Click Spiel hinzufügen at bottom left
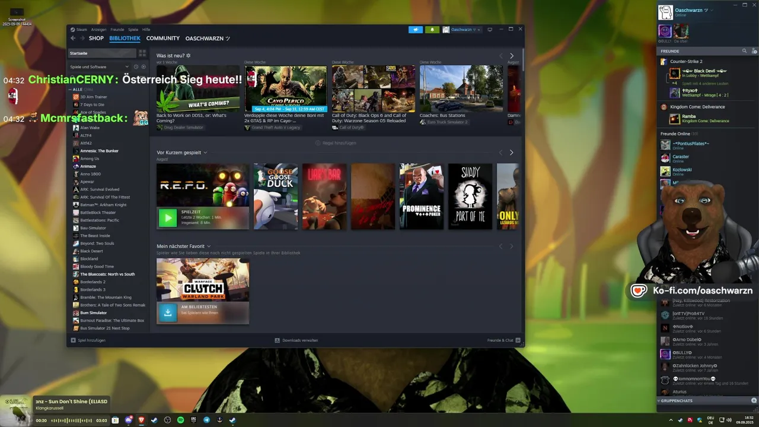The width and height of the screenshot is (759, 427). (88, 340)
